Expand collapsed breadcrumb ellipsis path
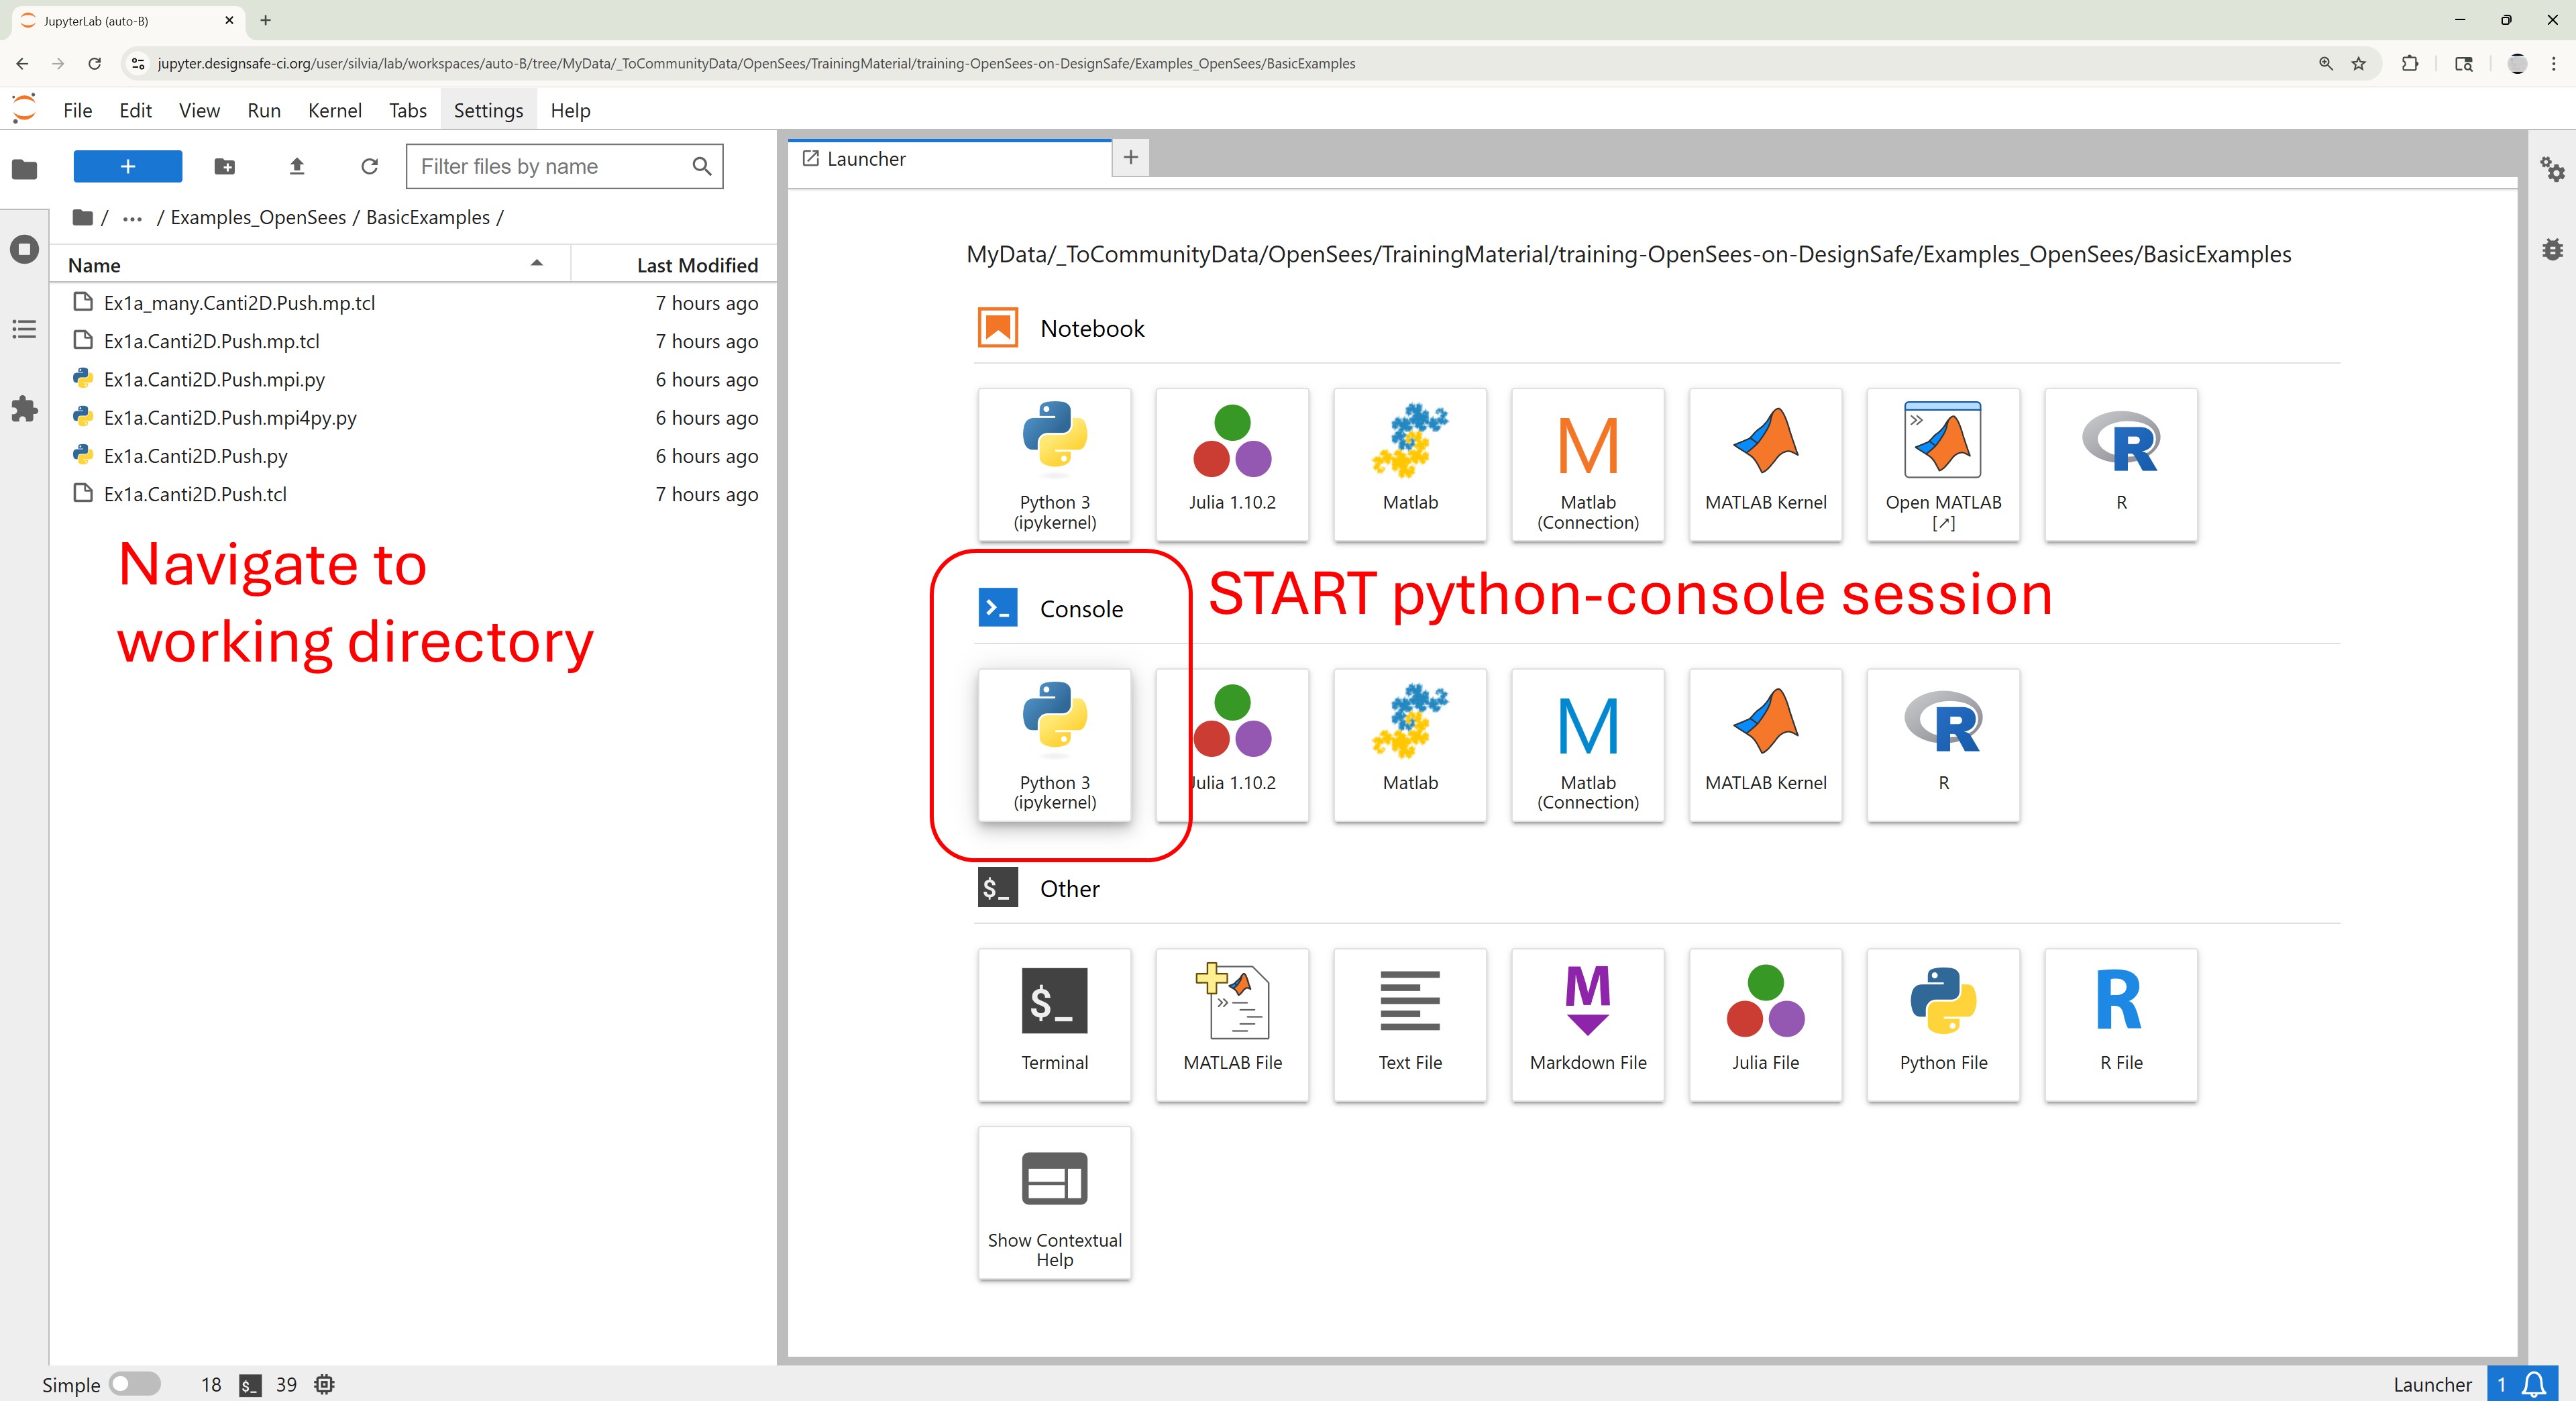The height and width of the screenshot is (1401, 2576). tap(132, 218)
